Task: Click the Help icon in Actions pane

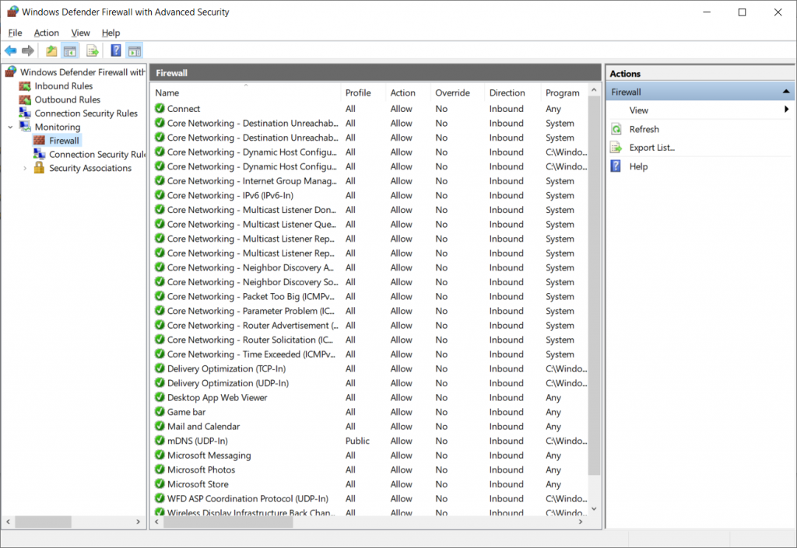Action: 616,166
